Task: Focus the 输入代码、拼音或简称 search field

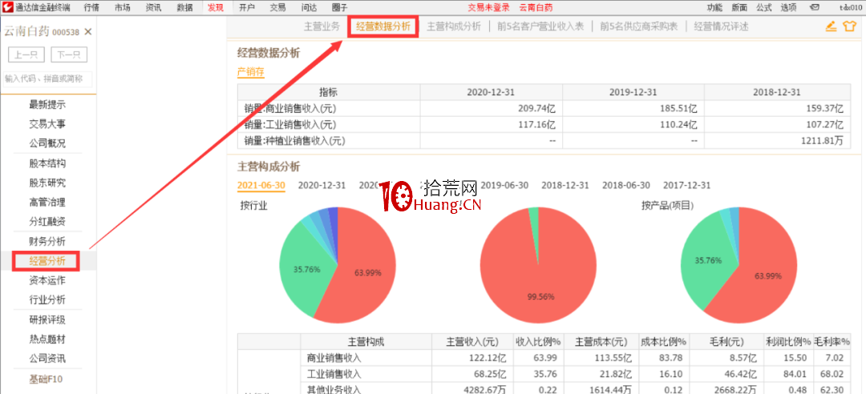Action: 47,79
